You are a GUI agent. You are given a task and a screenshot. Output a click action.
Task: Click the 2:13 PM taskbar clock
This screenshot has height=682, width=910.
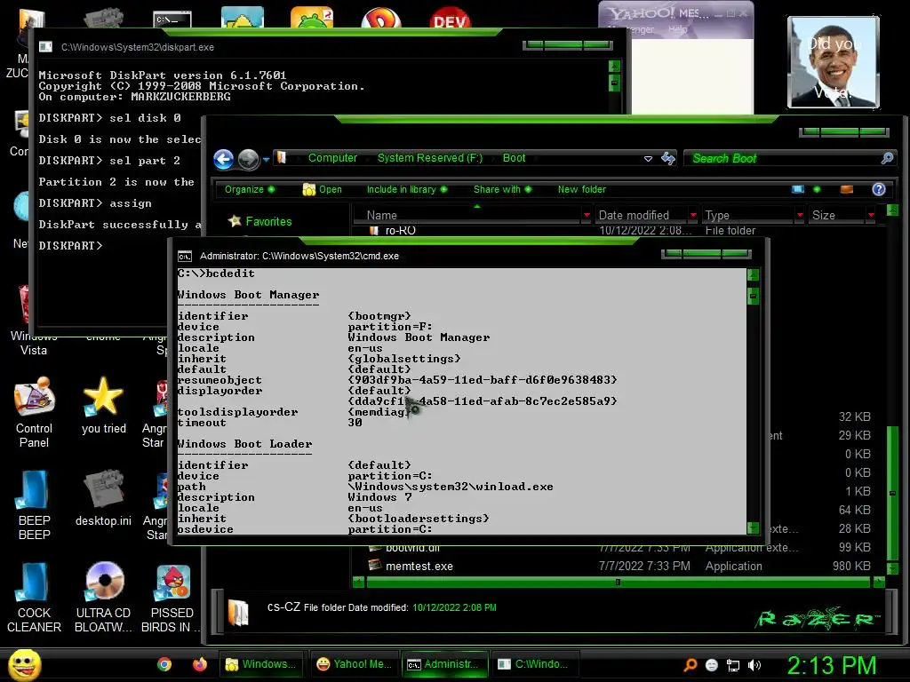[831, 665]
